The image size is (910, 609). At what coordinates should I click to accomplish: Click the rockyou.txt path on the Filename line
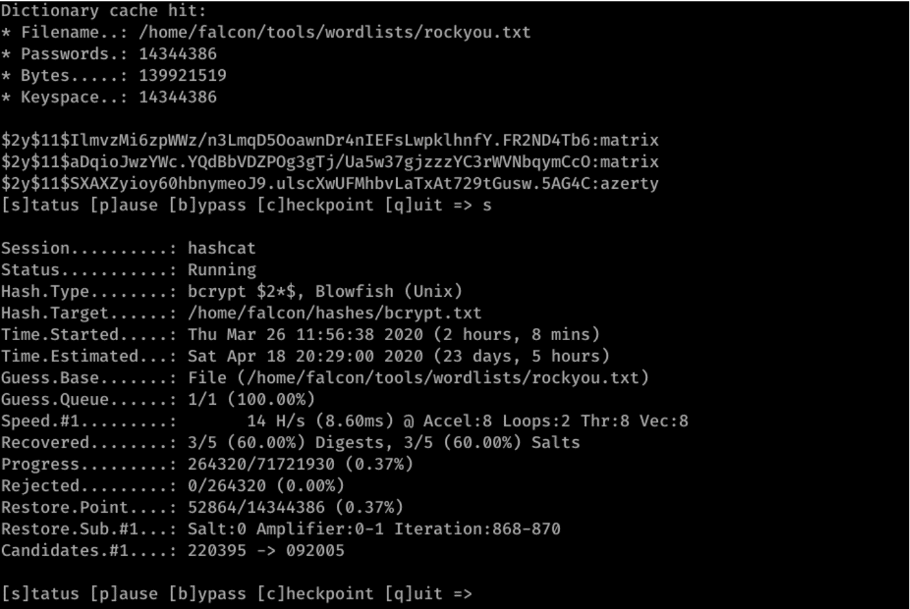click(335, 33)
